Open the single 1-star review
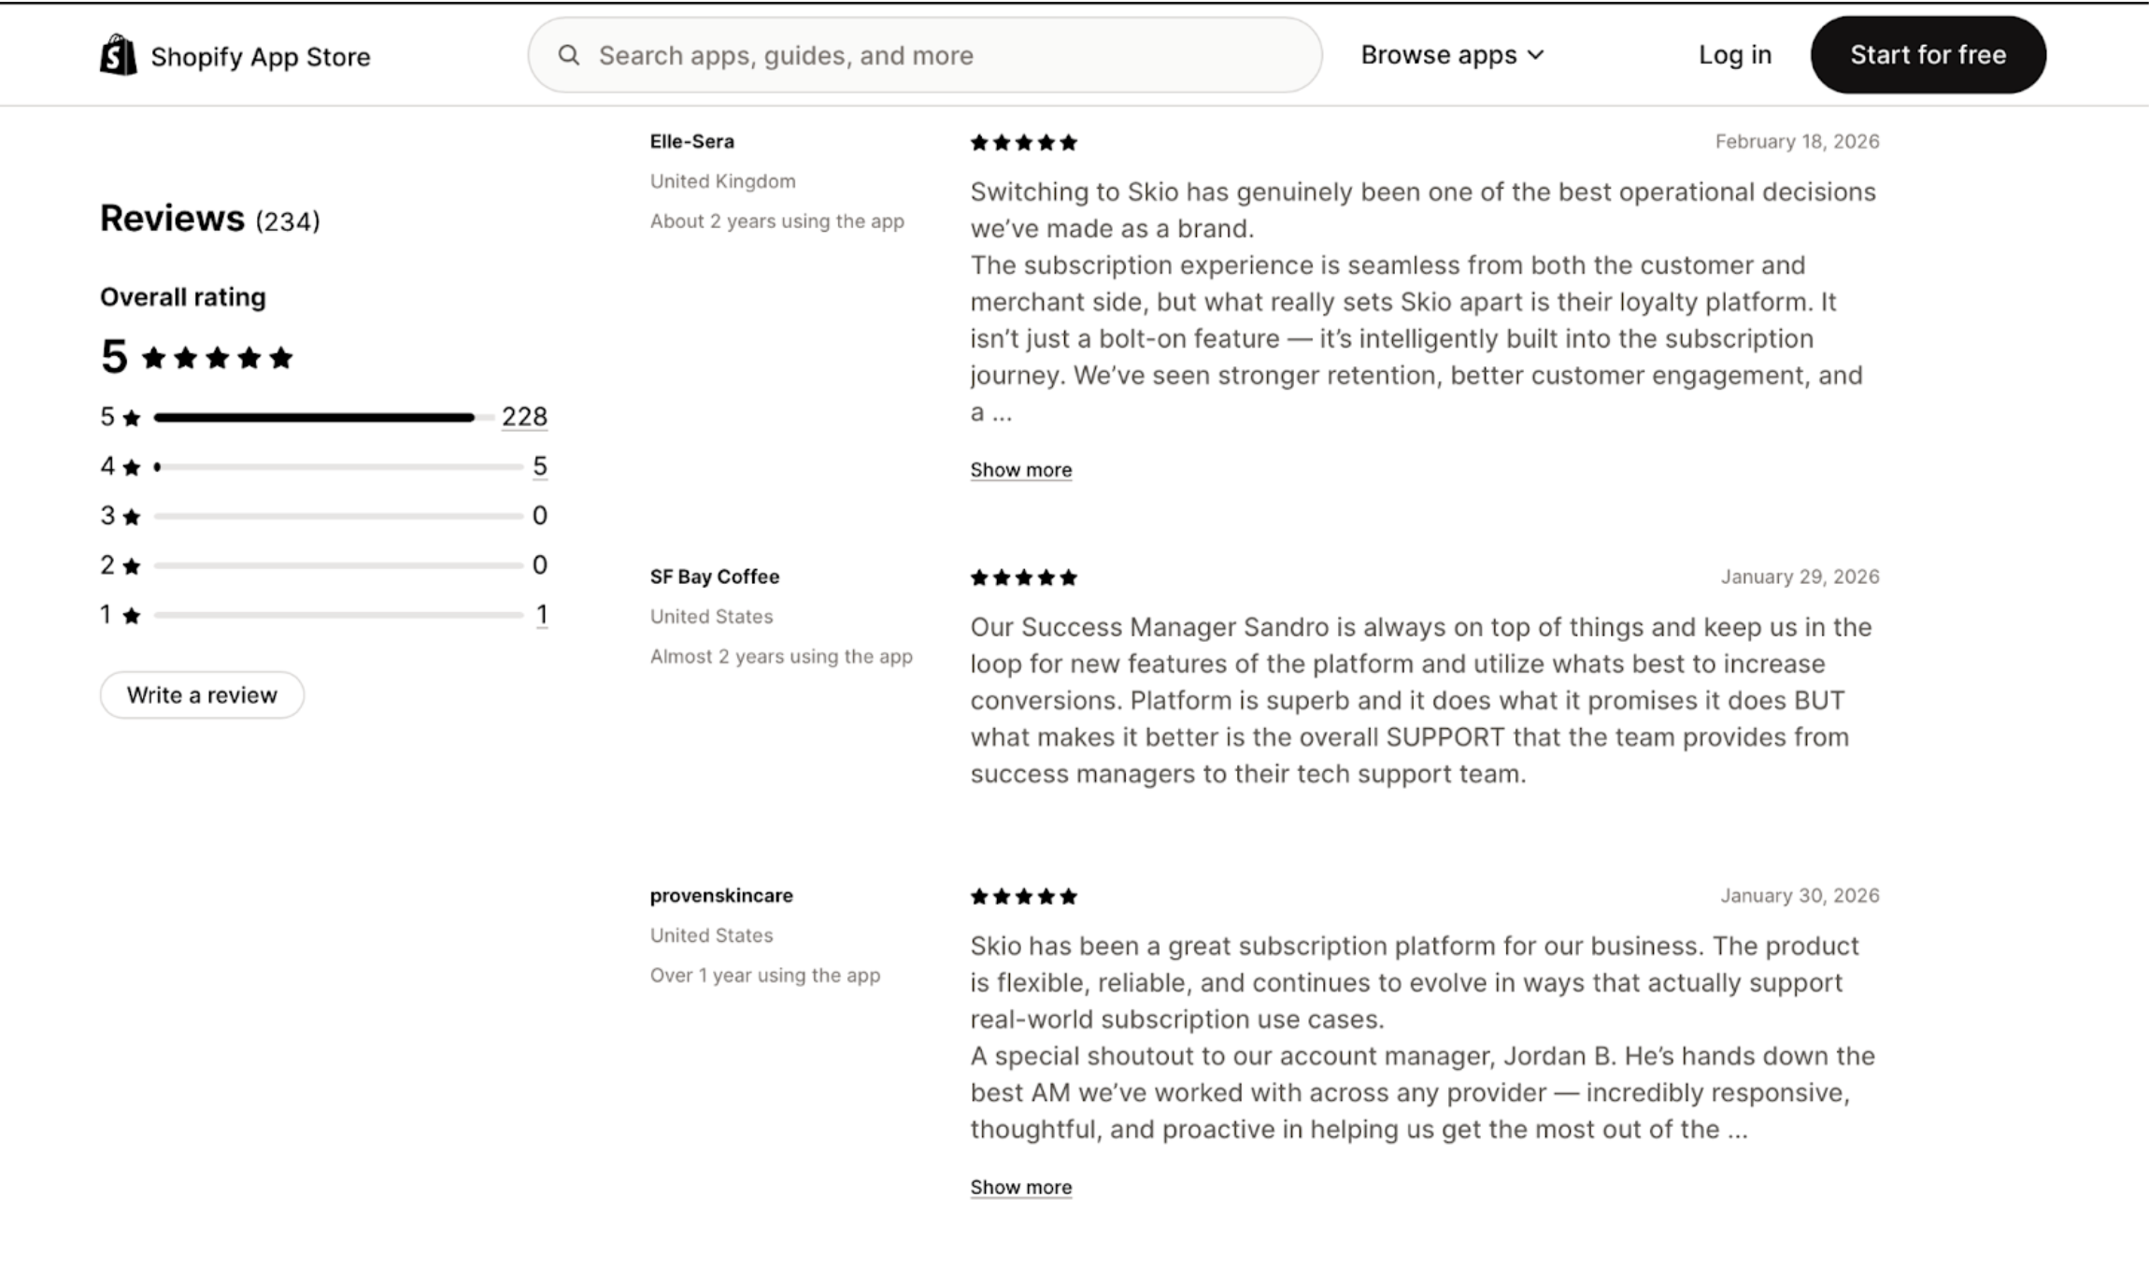2149x1269 pixels. 541,615
